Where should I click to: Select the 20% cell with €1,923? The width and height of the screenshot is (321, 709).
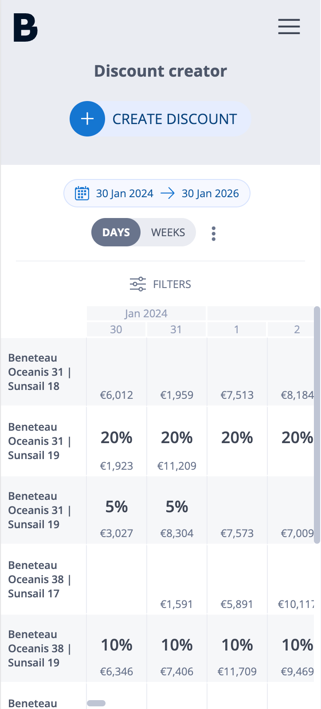[x=117, y=449]
